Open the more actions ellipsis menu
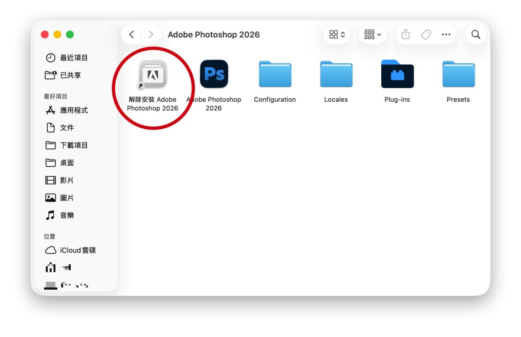 point(446,34)
